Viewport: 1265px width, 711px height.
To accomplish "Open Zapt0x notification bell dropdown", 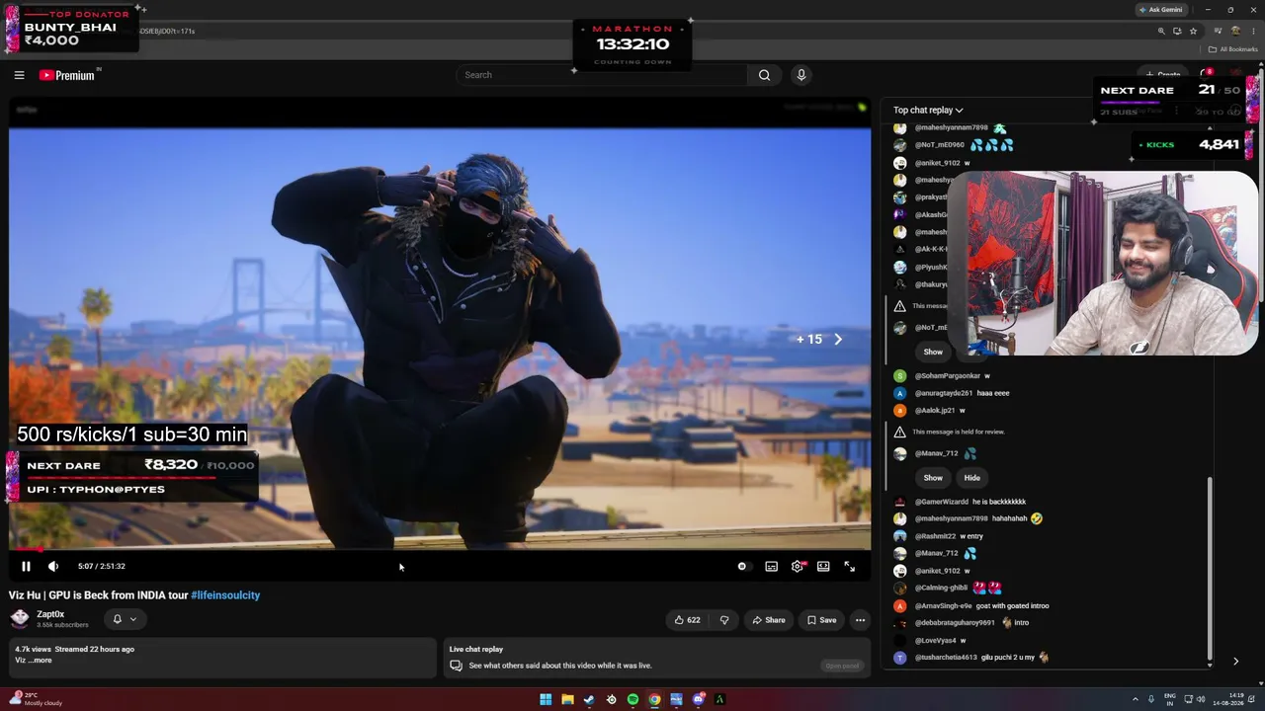I will click(x=124, y=619).
